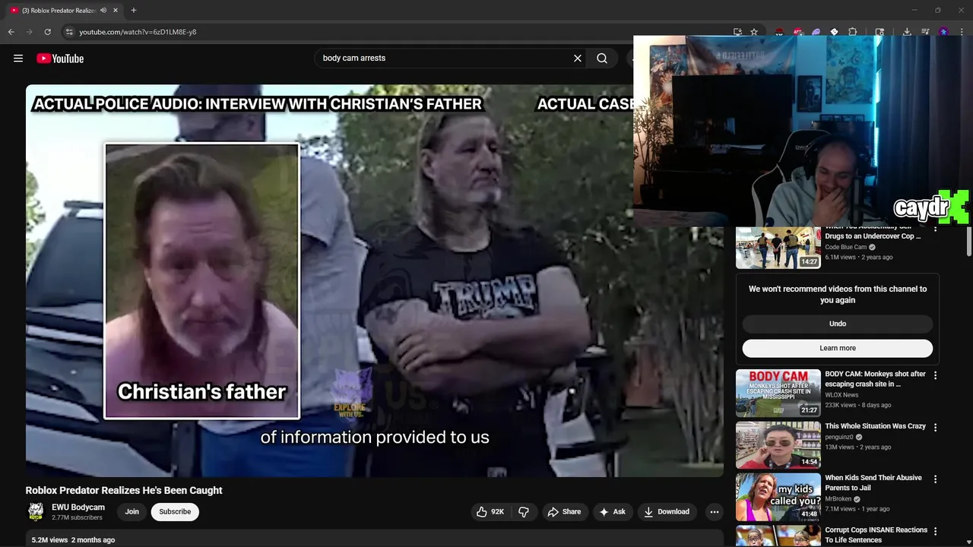Click the AdBlock extension icon
Viewport: 973px width, 547px height.
797,32
